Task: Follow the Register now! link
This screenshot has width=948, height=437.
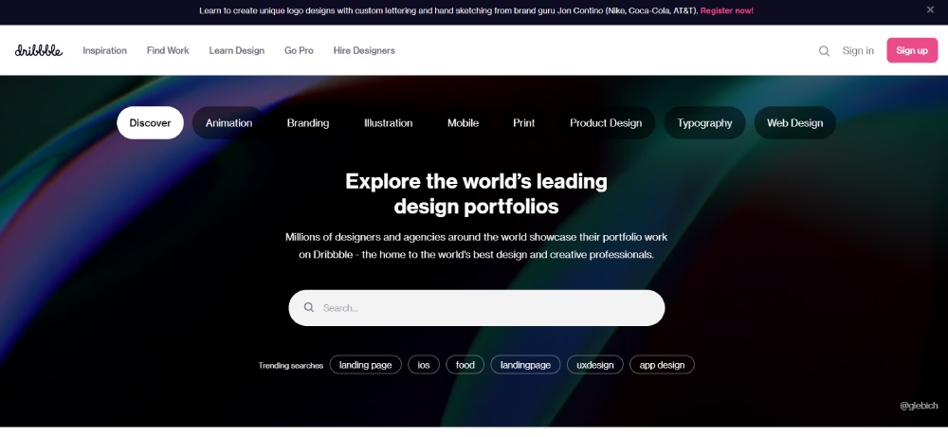Action: (727, 10)
